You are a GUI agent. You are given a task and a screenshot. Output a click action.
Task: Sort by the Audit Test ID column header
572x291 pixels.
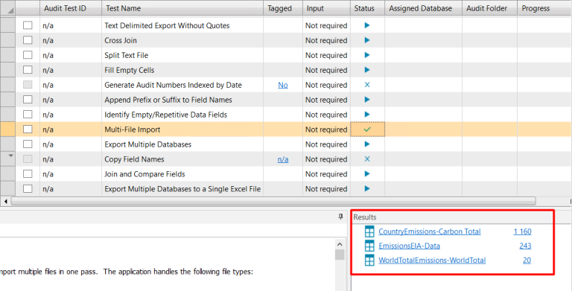71,8
